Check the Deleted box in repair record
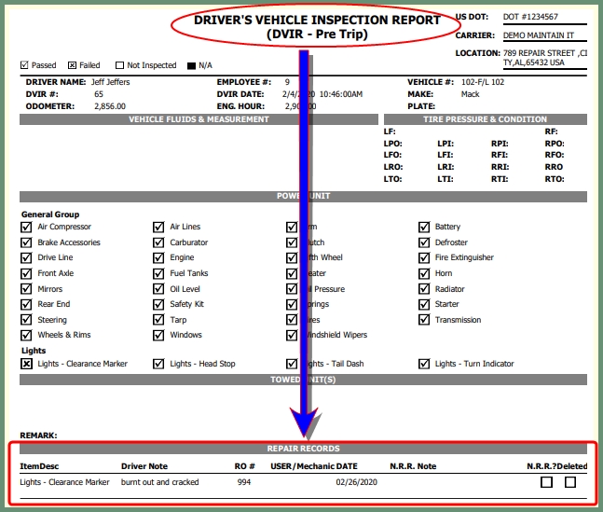The image size is (603, 512). coord(570,482)
